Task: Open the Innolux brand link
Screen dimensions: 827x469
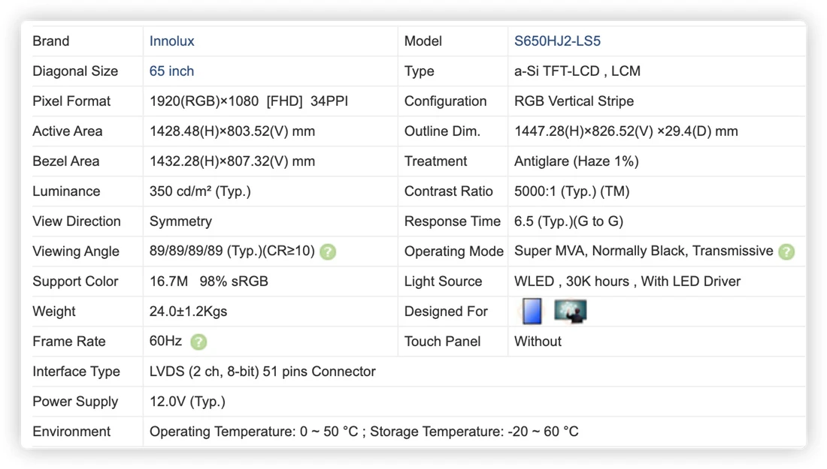Action: [x=171, y=41]
